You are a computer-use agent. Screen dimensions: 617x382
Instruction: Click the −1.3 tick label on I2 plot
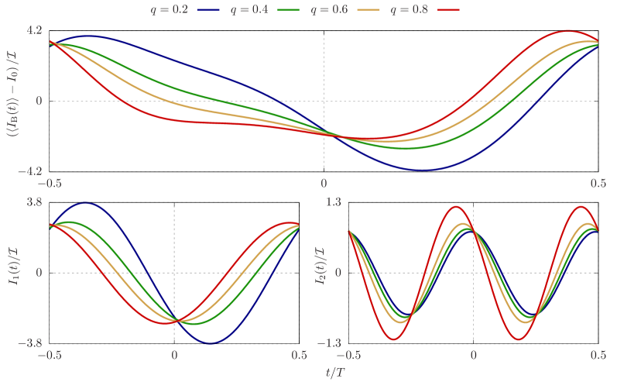329,343
